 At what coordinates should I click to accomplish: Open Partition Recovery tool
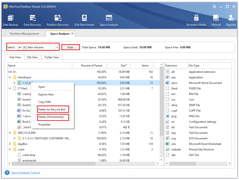click(58, 20)
